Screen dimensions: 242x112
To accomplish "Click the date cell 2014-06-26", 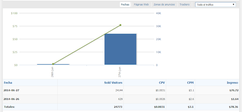I will point(11,99).
